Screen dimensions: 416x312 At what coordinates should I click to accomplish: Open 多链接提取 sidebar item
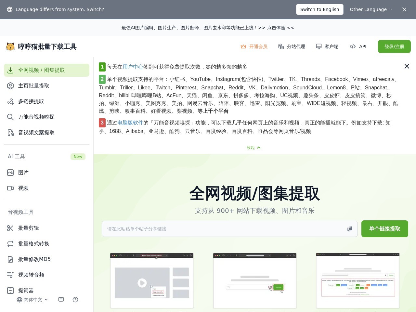(46, 101)
